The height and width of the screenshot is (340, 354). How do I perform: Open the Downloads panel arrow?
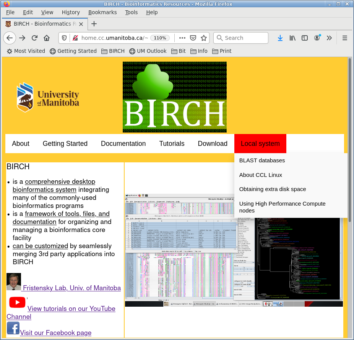point(280,38)
